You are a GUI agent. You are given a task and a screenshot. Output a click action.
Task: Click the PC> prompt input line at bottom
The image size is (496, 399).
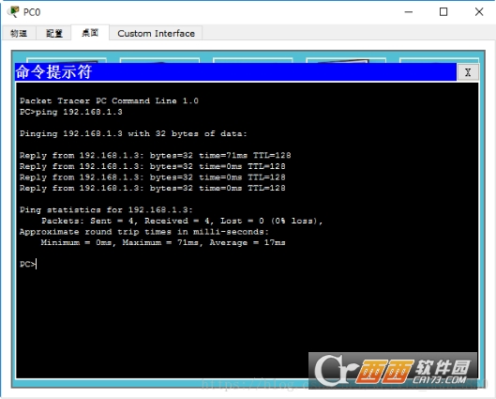coord(28,264)
